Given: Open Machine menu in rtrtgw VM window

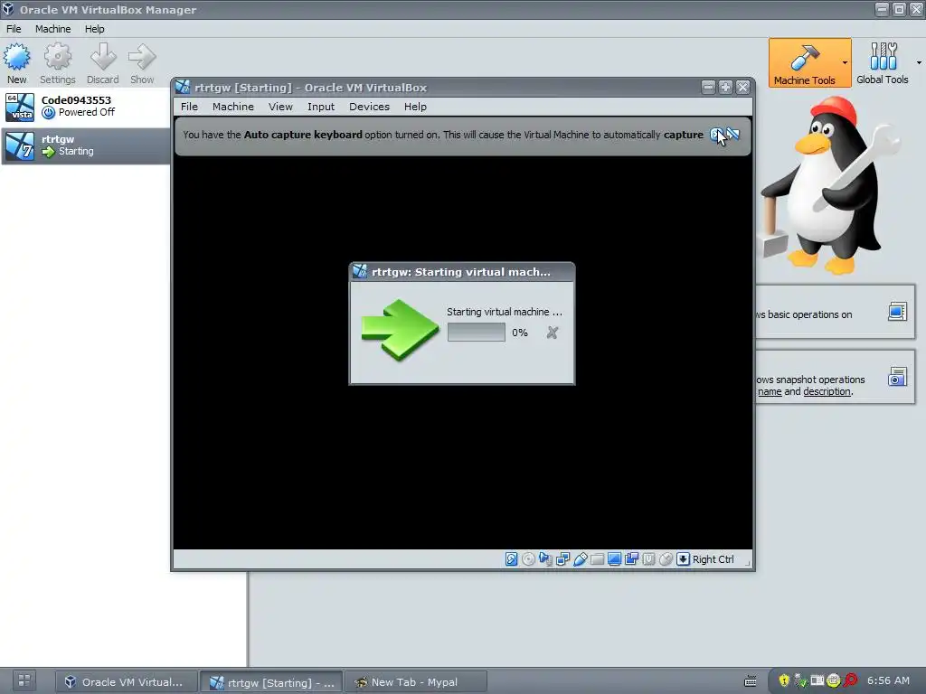Looking at the screenshot, I should (233, 107).
